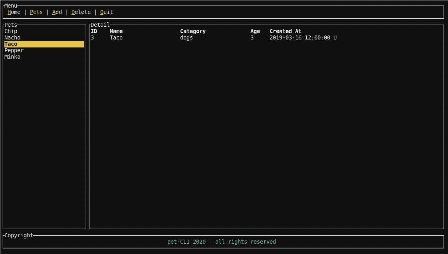
Task: Pick Pepper from the Pets list
Action: (x=14, y=50)
